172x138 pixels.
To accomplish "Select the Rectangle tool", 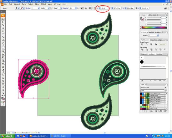I will (x=3, y=40).
